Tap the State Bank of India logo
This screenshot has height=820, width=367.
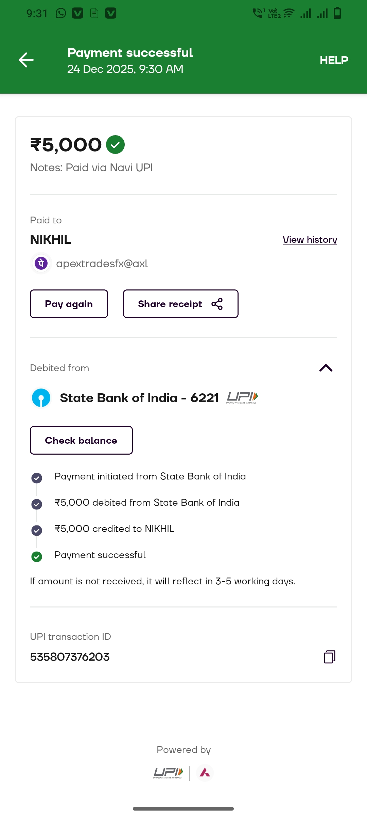41,398
